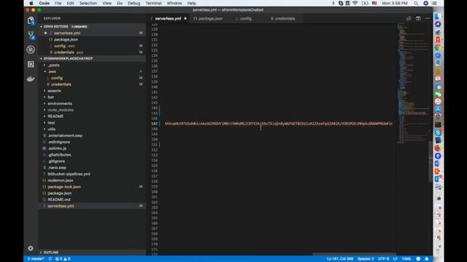Collapse the .aws folder
The image size is (467, 262).
click(52, 71)
